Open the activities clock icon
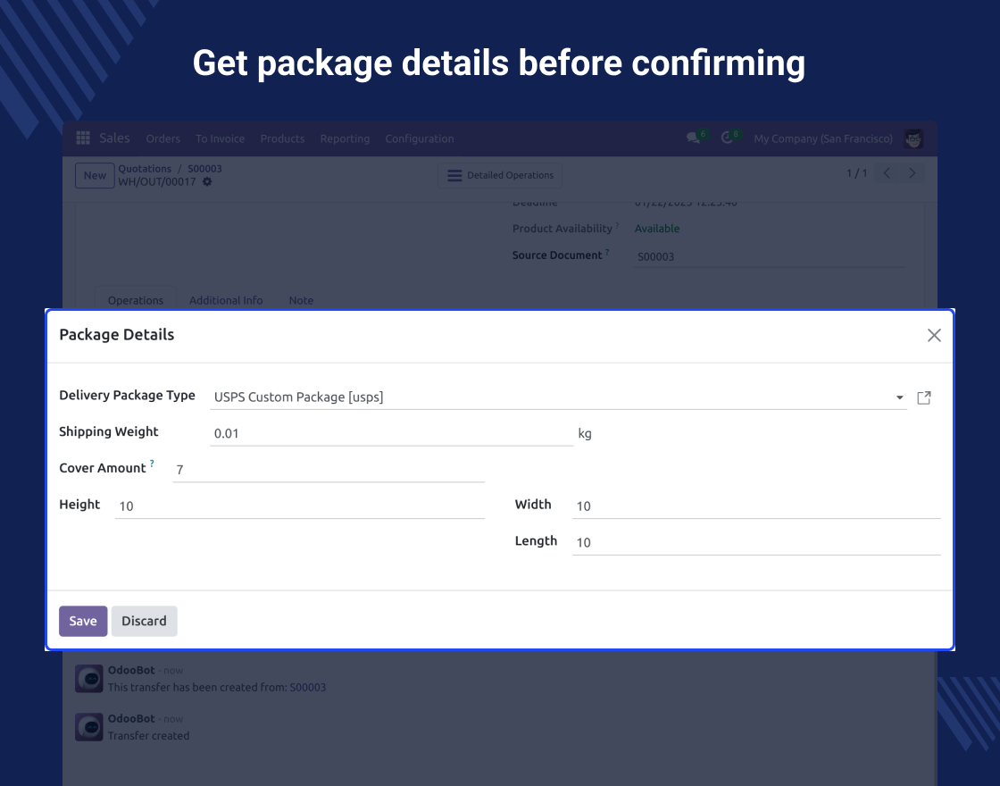Image resolution: width=1000 pixels, height=786 pixels. 727,138
